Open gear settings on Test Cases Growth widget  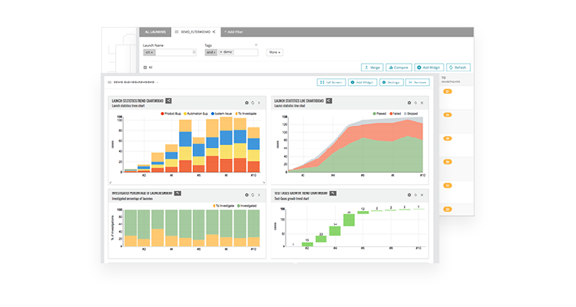pos(409,195)
